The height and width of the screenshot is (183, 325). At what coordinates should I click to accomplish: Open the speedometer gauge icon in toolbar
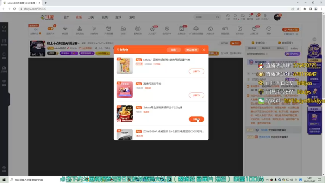coord(210,29)
